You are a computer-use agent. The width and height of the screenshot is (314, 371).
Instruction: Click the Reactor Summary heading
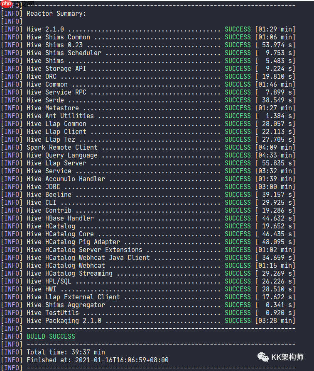click(x=56, y=14)
